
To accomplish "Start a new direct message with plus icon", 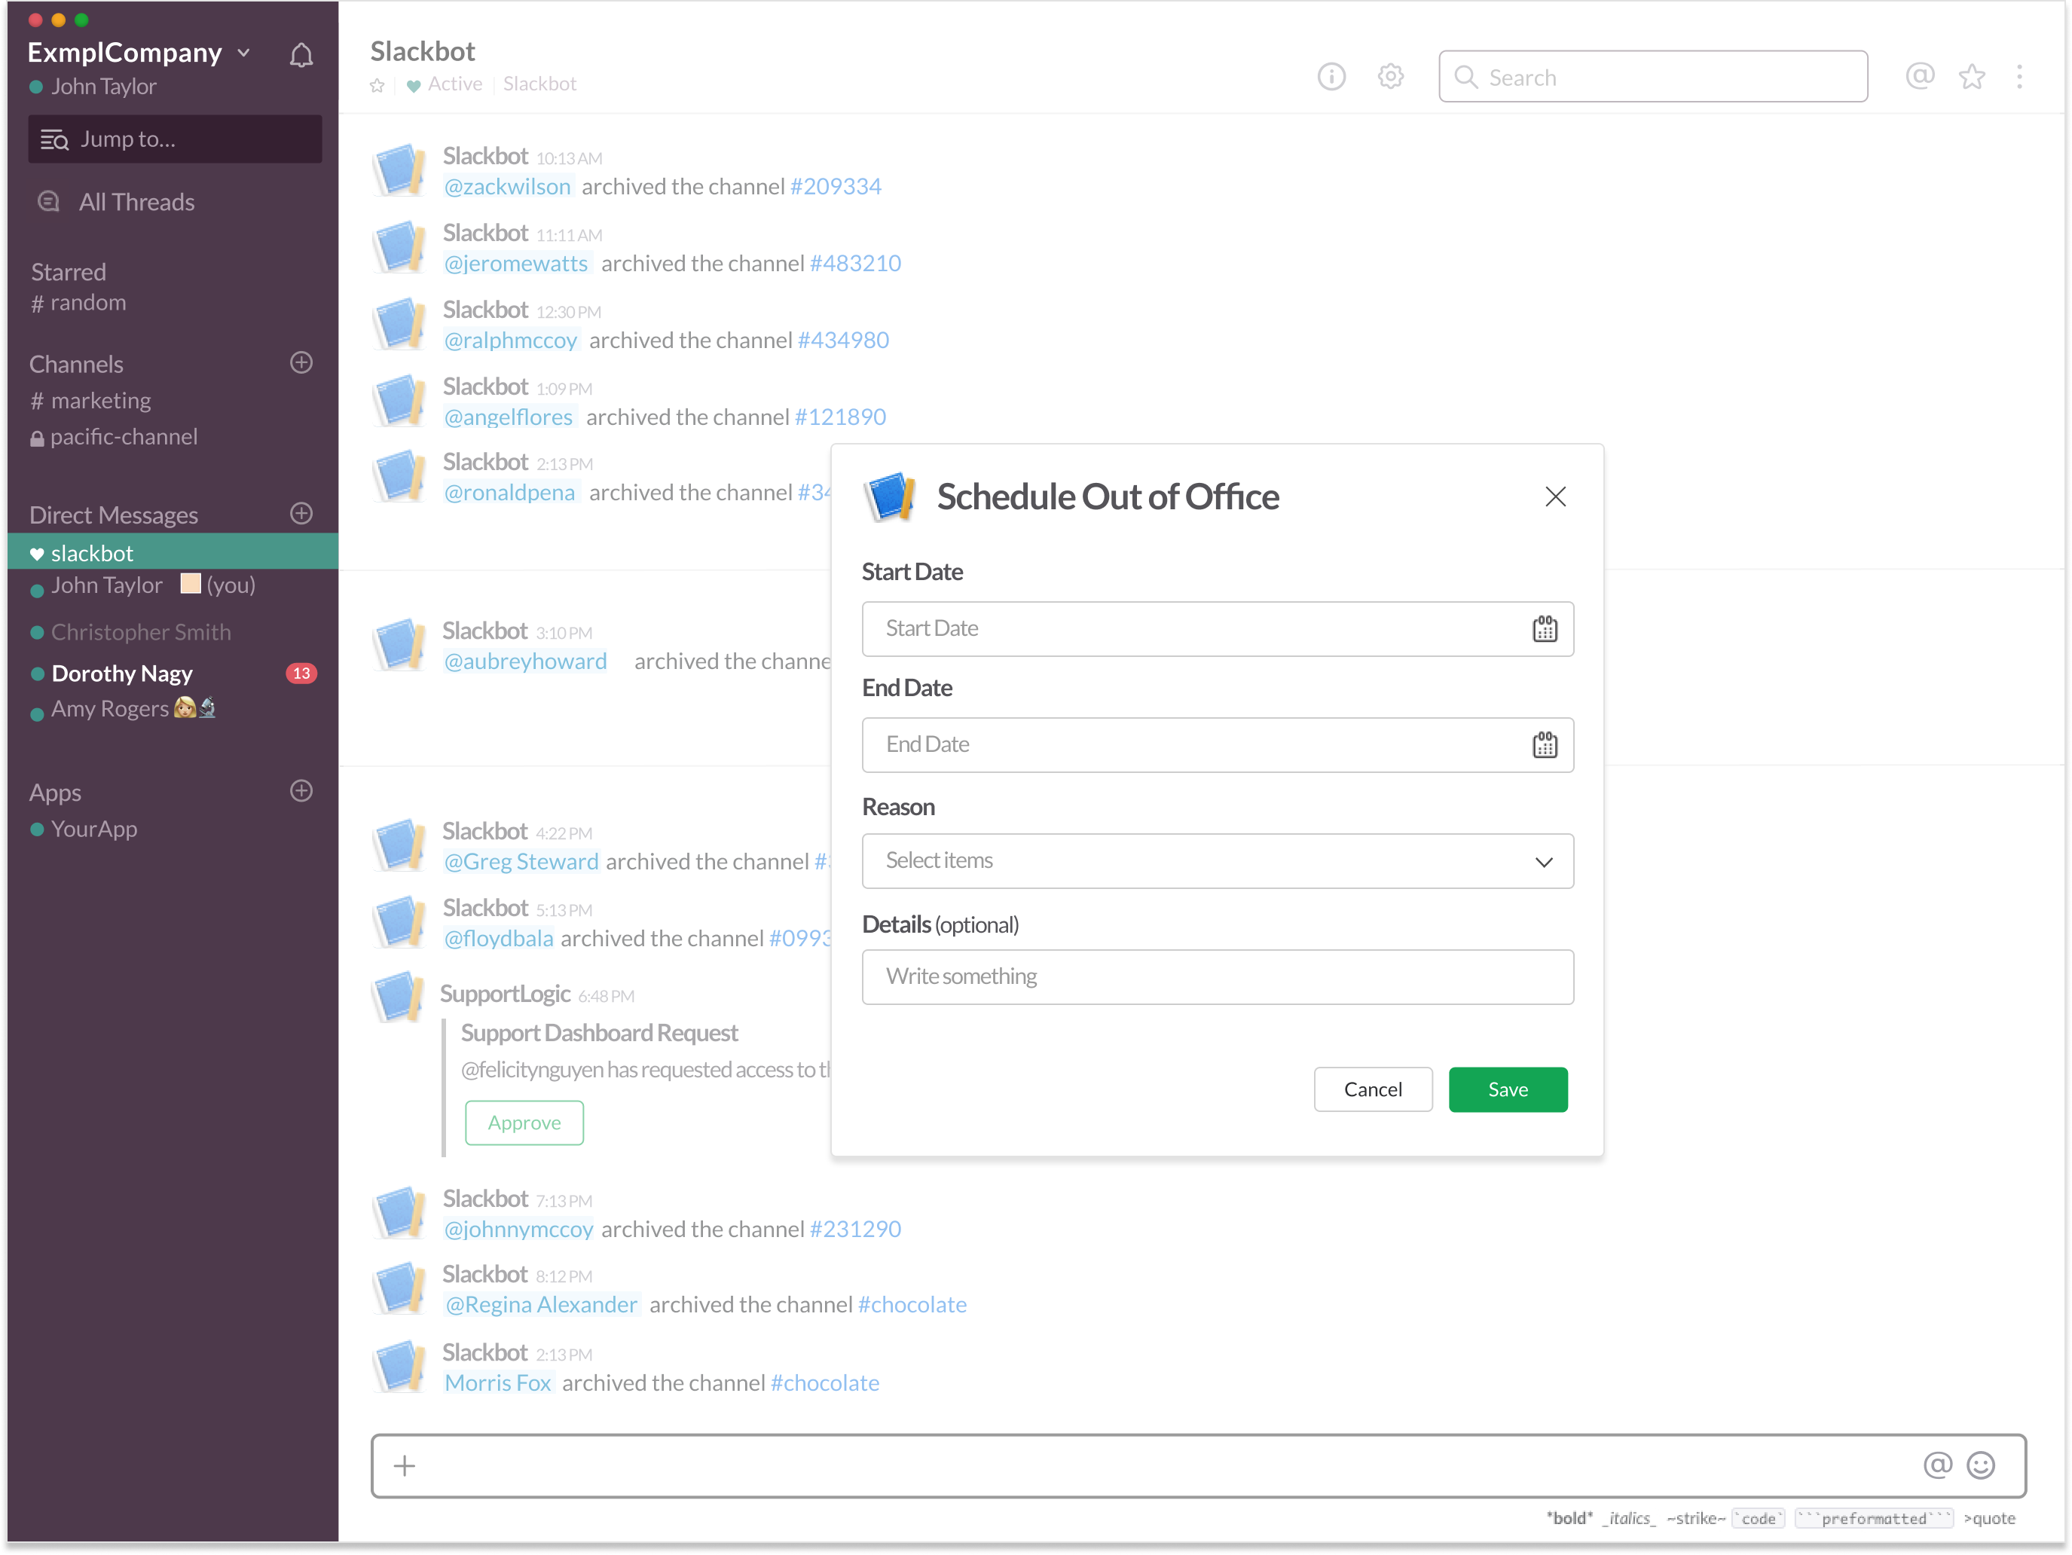I will pyautogui.click(x=301, y=513).
